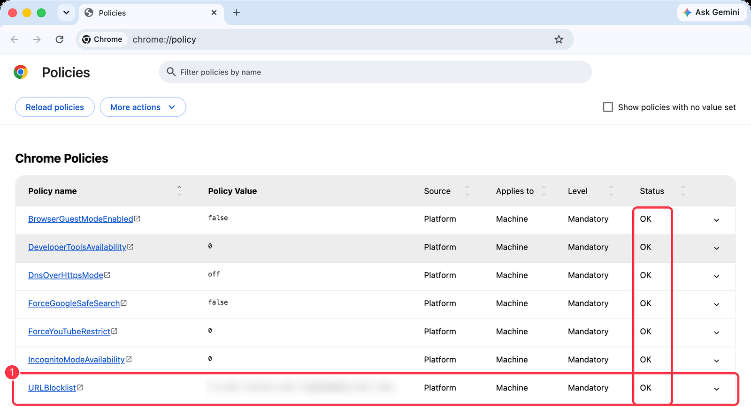Viewport: 751px width, 407px height.
Task: Go back to the previous page
Action: pyautogui.click(x=15, y=39)
